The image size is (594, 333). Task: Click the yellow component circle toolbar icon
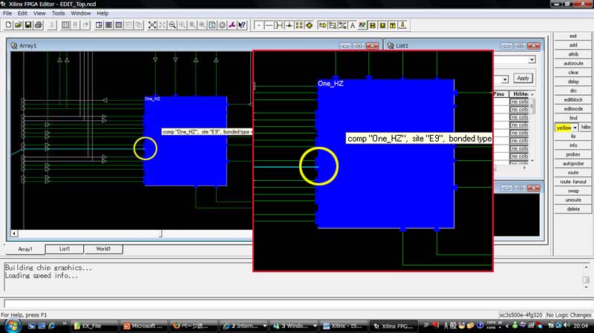tap(309, 25)
